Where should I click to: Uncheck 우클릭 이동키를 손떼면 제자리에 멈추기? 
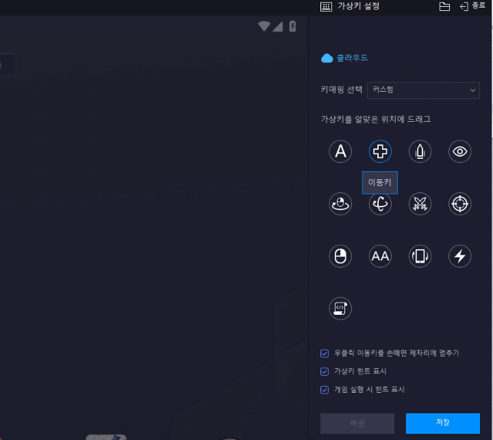click(x=325, y=353)
